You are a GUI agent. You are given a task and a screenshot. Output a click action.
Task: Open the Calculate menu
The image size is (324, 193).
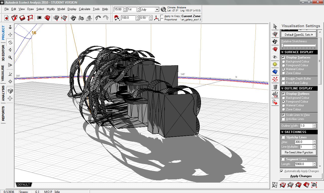coord(85,9)
